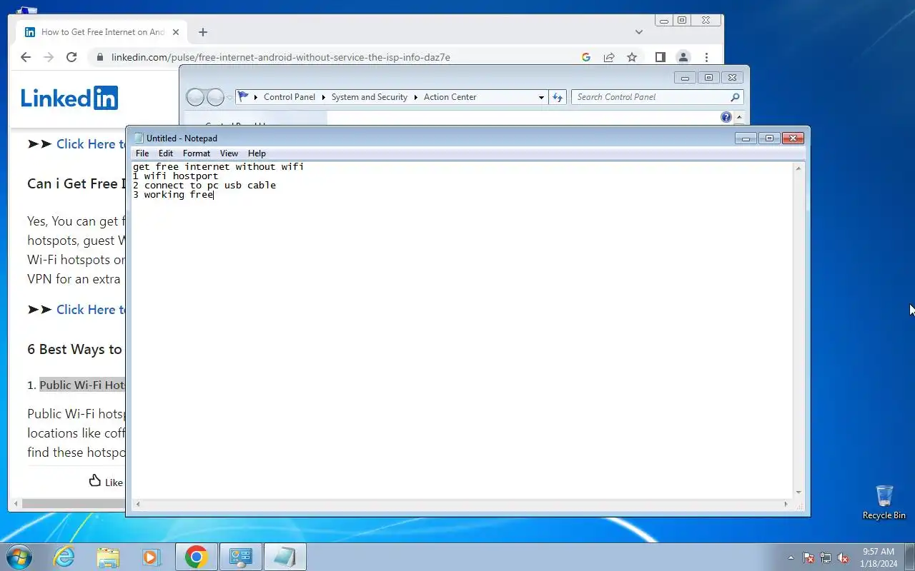Expand Control Panel address history dropdown
915x571 pixels.
pos(541,97)
